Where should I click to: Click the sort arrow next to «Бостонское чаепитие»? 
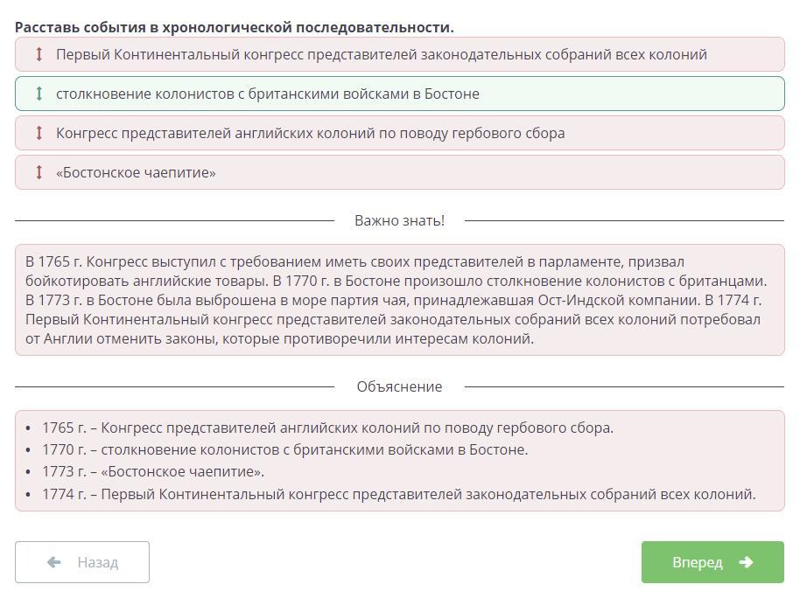coord(39,172)
